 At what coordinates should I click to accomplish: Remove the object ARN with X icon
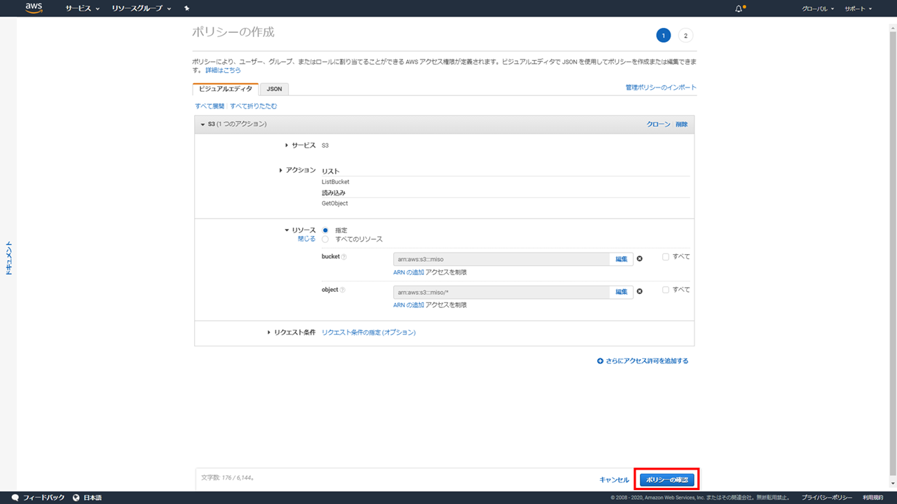[639, 292]
